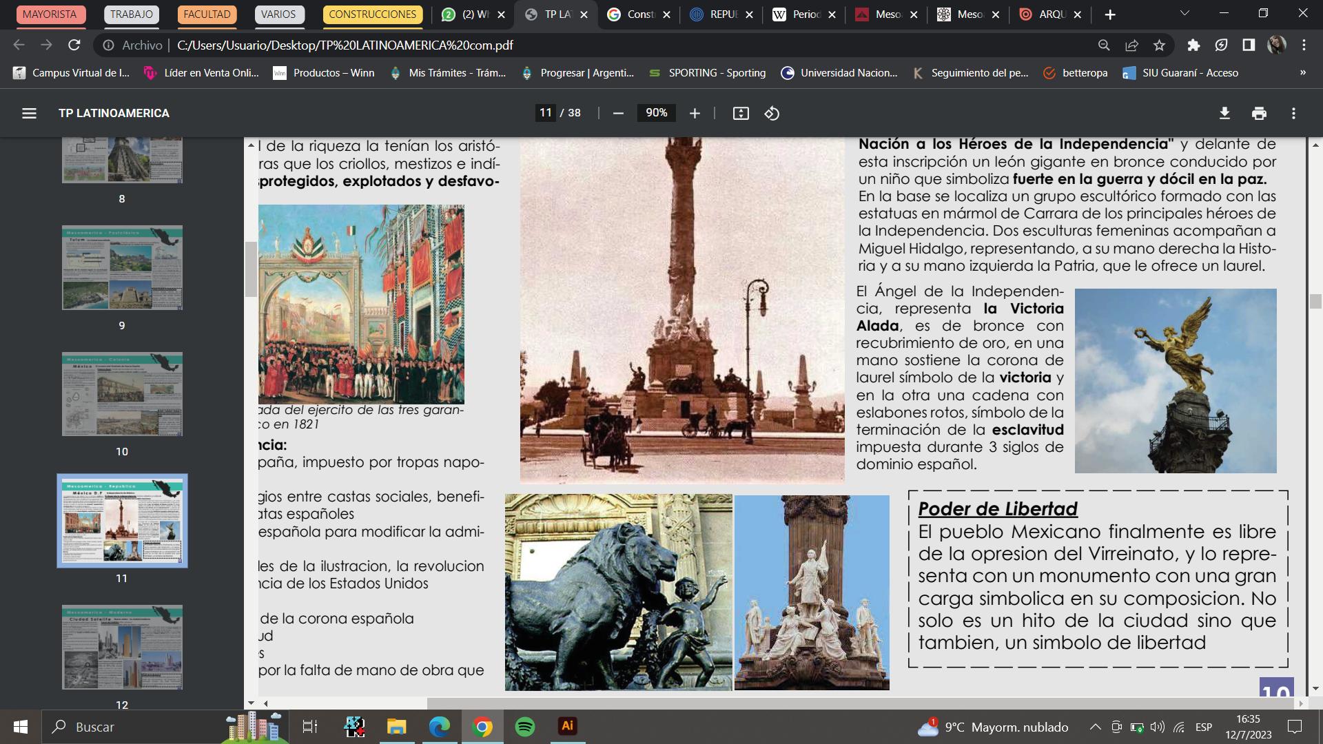Expand the hidden bookmarks chevron

pos(1302,72)
